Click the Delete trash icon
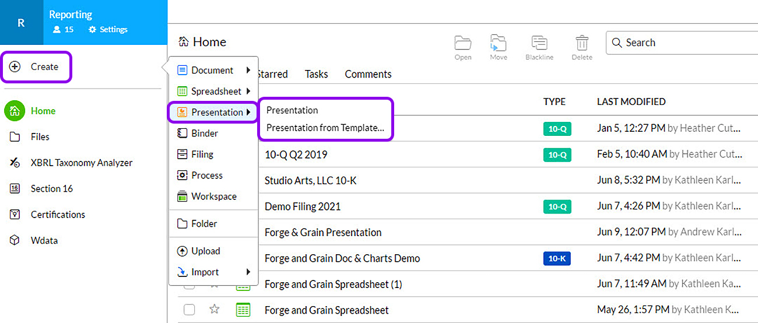 (x=581, y=44)
